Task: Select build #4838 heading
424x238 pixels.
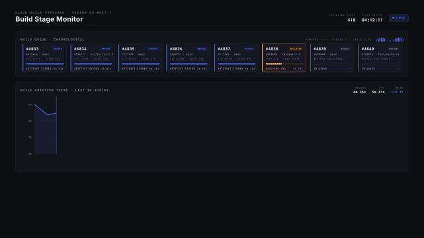Action: click(x=272, y=49)
